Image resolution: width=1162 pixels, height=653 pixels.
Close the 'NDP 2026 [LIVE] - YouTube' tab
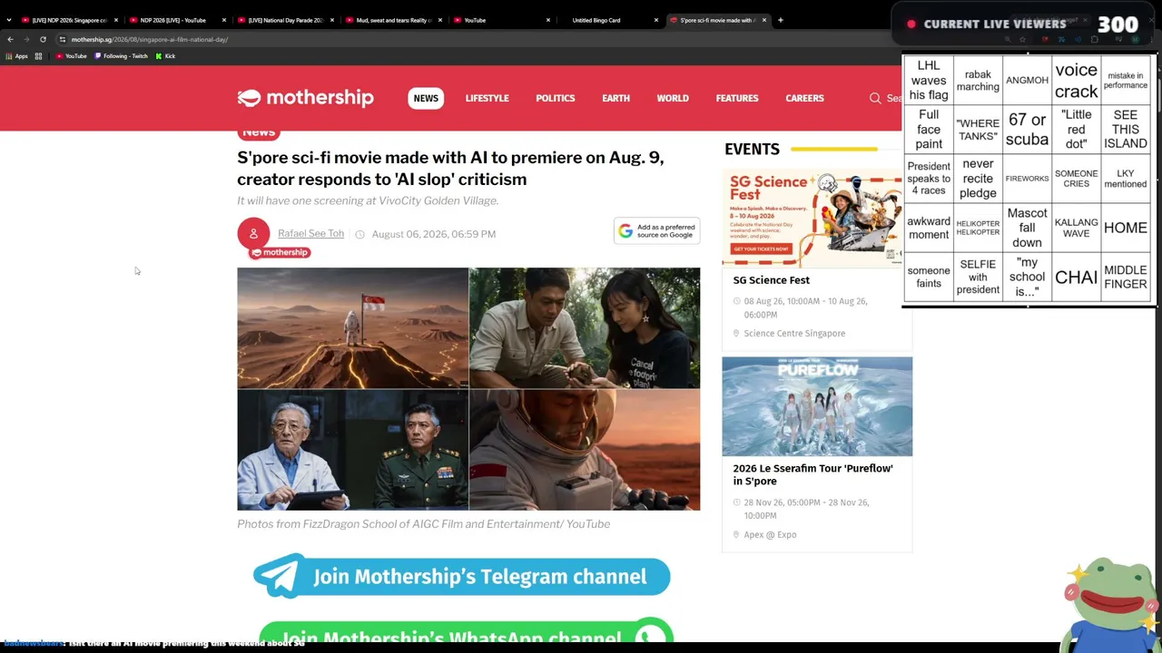[x=224, y=20]
